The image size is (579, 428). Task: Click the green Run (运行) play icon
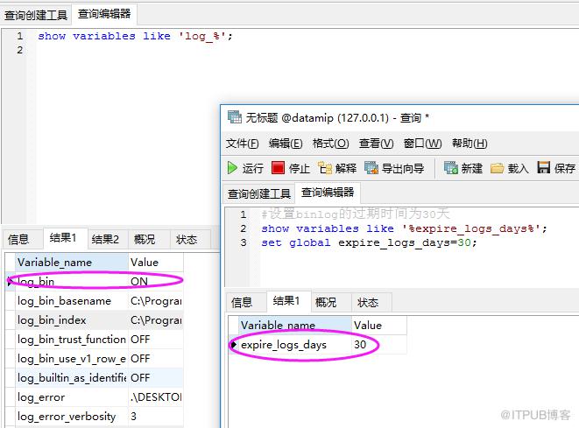click(x=232, y=168)
